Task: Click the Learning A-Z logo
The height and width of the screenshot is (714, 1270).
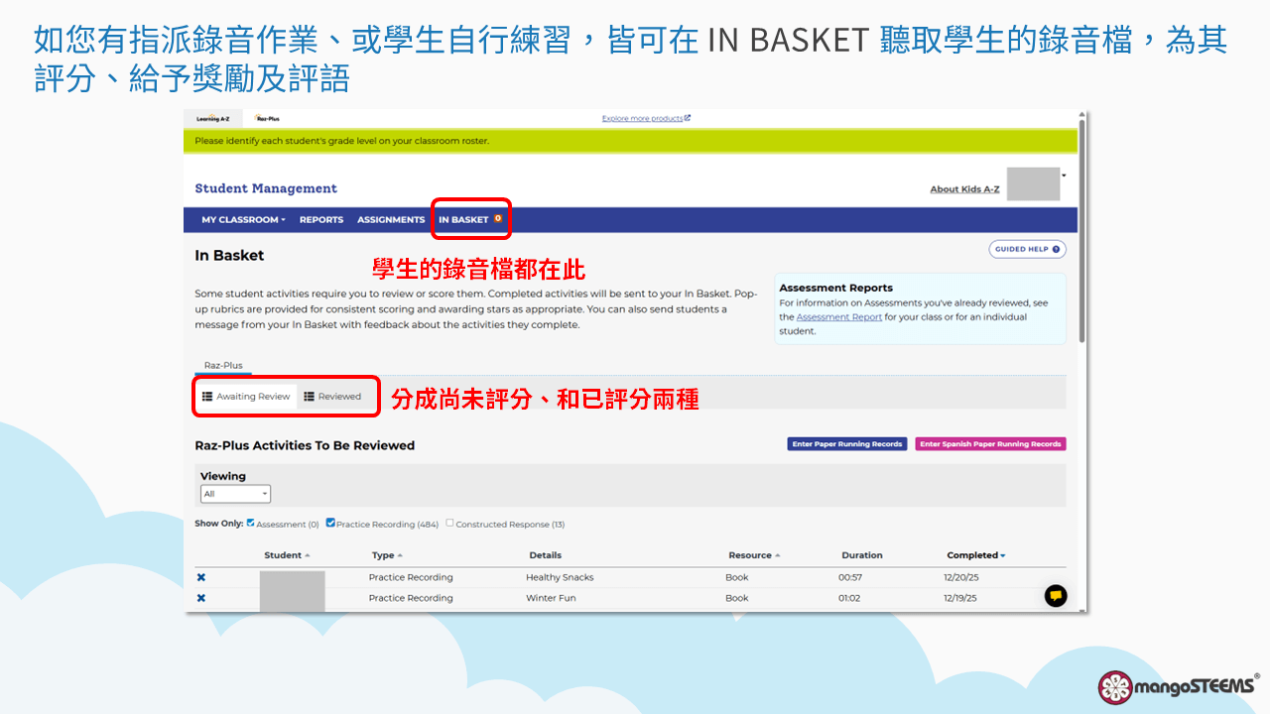Action: pyautogui.click(x=212, y=119)
